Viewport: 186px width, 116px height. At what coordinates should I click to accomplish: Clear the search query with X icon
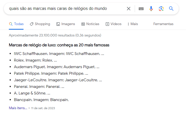click(129, 9)
